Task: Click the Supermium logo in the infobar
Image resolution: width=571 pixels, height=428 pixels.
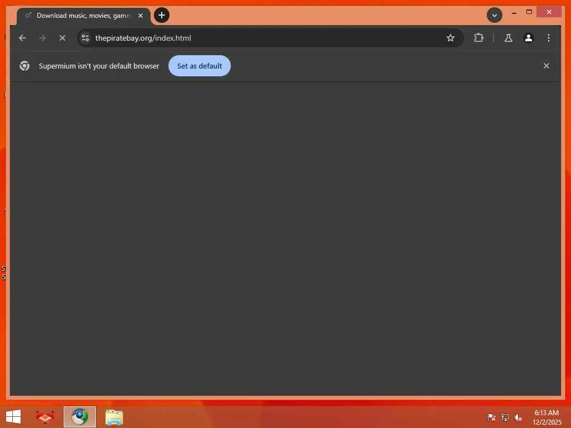Action: click(x=25, y=66)
